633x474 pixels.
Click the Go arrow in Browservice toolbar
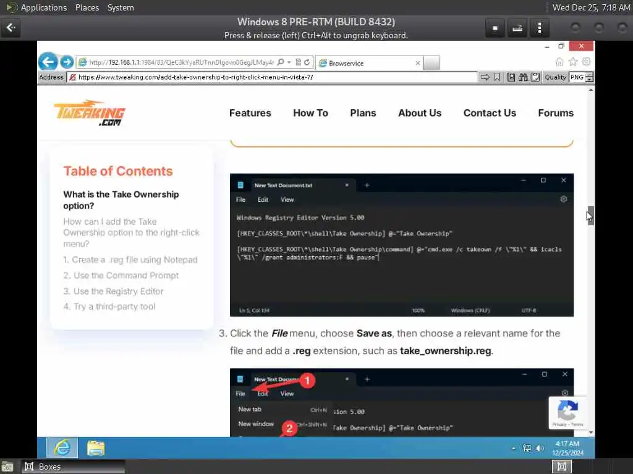485,77
